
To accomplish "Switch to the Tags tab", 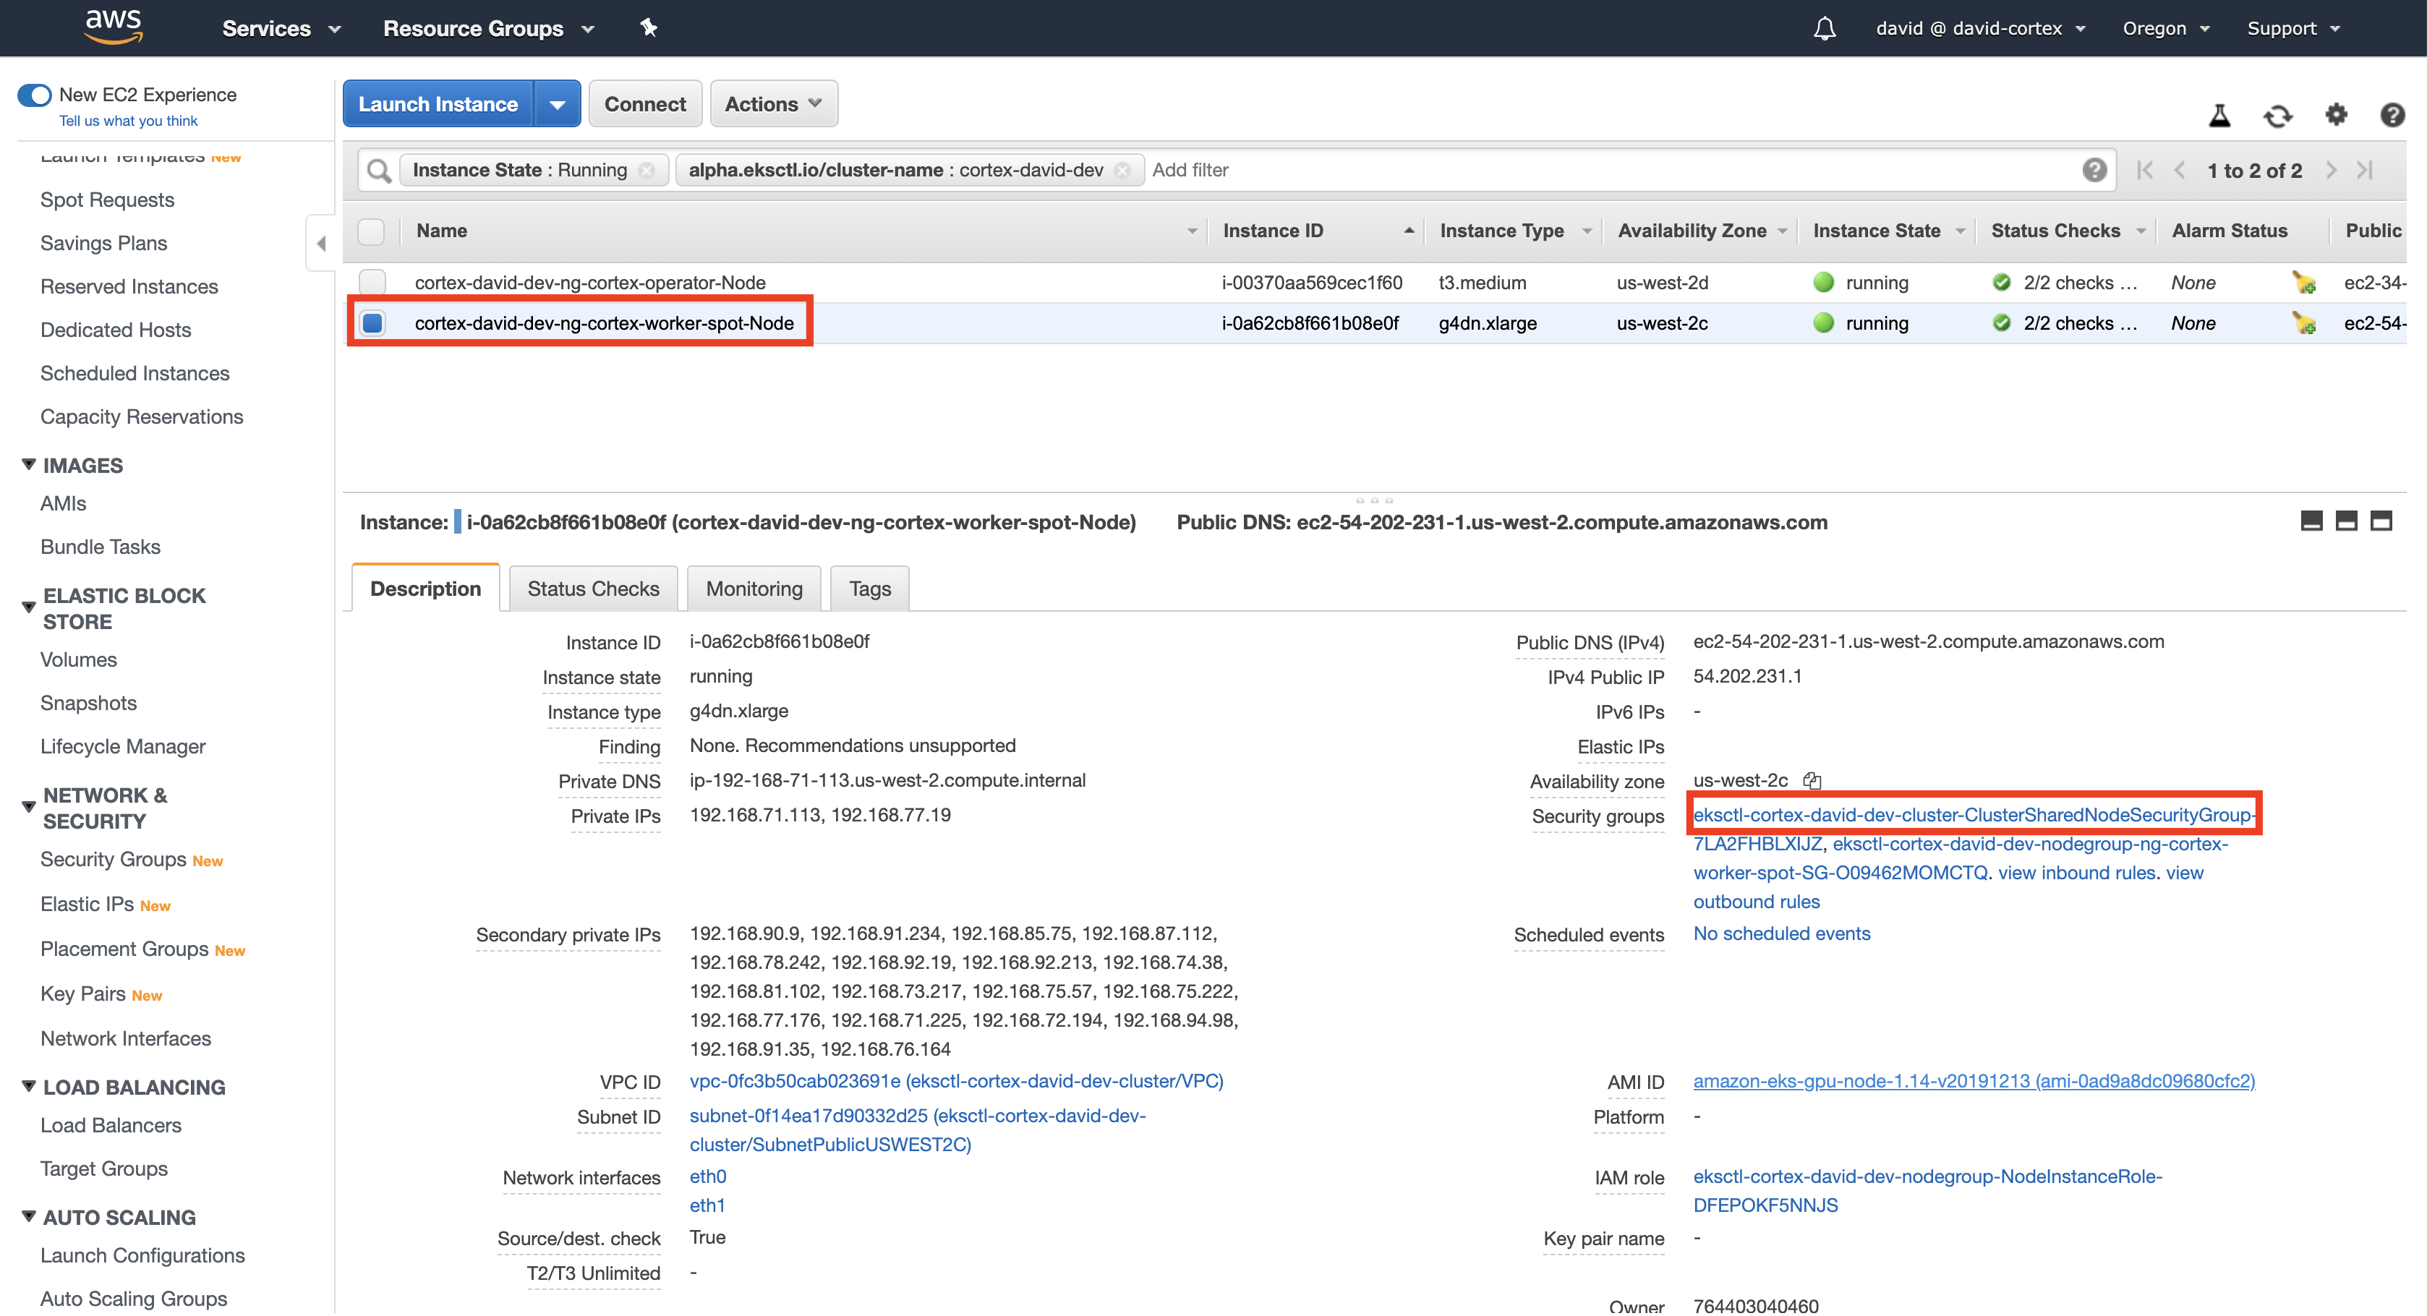I will coord(869,589).
